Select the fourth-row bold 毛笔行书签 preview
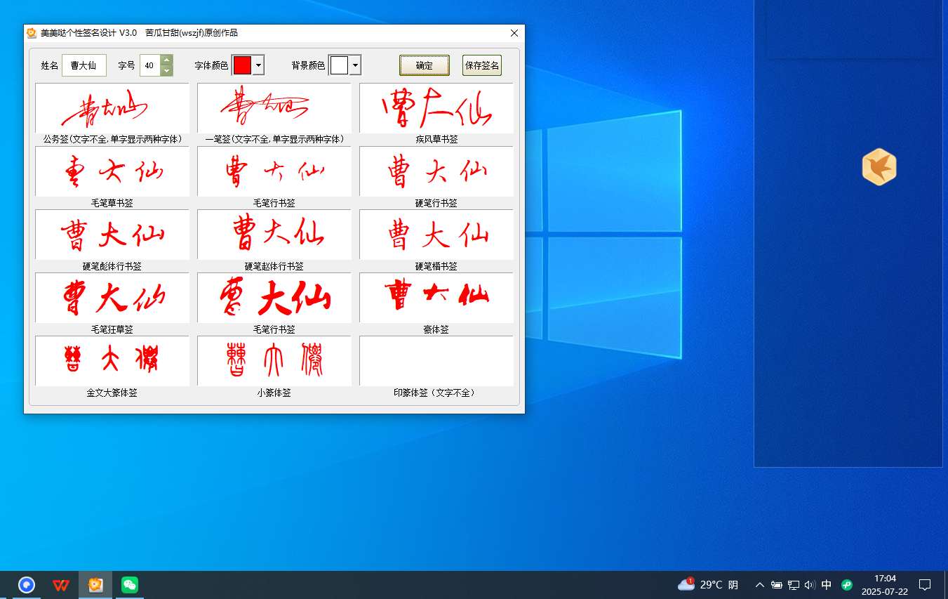The height and width of the screenshot is (599, 948). [274, 298]
